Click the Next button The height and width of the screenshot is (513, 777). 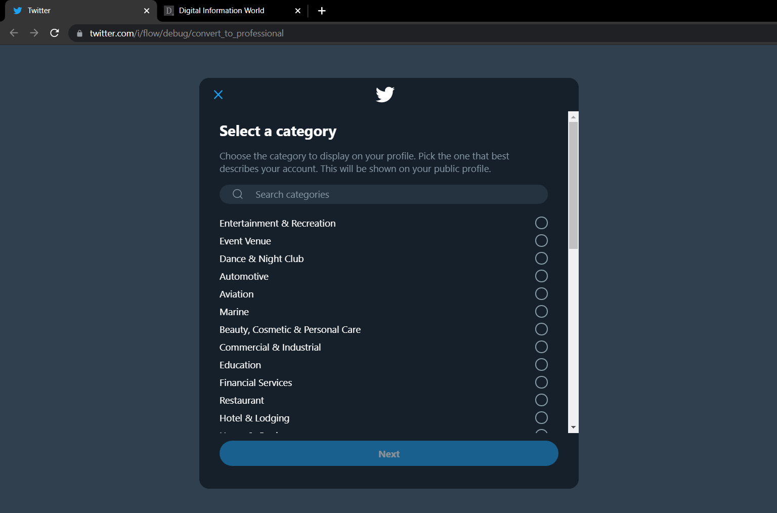coord(388,453)
